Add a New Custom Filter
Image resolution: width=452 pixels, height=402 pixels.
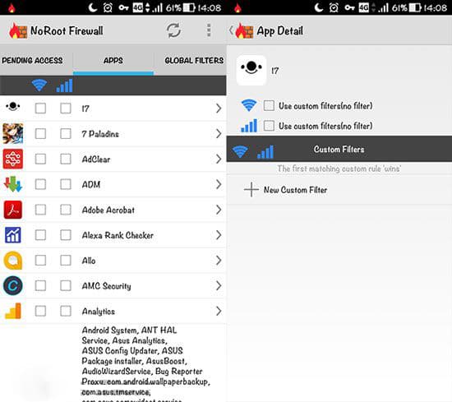pos(285,190)
